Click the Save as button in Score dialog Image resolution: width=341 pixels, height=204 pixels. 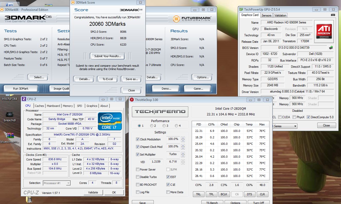tap(132, 79)
